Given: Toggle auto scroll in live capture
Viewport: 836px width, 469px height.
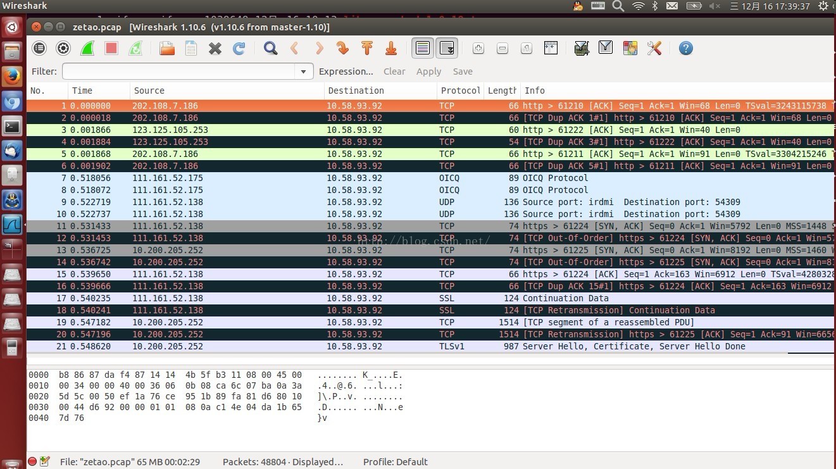Looking at the screenshot, I should [x=447, y=48].
